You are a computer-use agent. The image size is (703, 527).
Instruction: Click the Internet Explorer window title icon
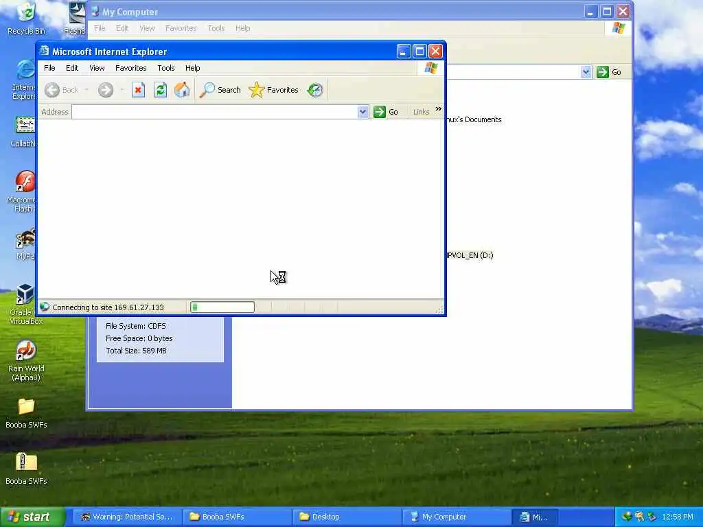click(x=45, y=51)
